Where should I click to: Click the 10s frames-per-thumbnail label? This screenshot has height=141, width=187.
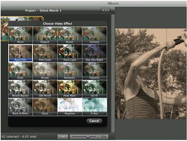103,137
